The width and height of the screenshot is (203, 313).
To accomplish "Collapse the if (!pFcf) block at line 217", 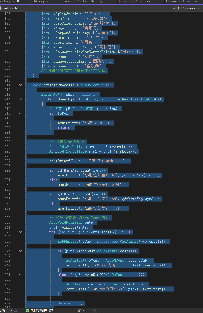I will [20, 114].
